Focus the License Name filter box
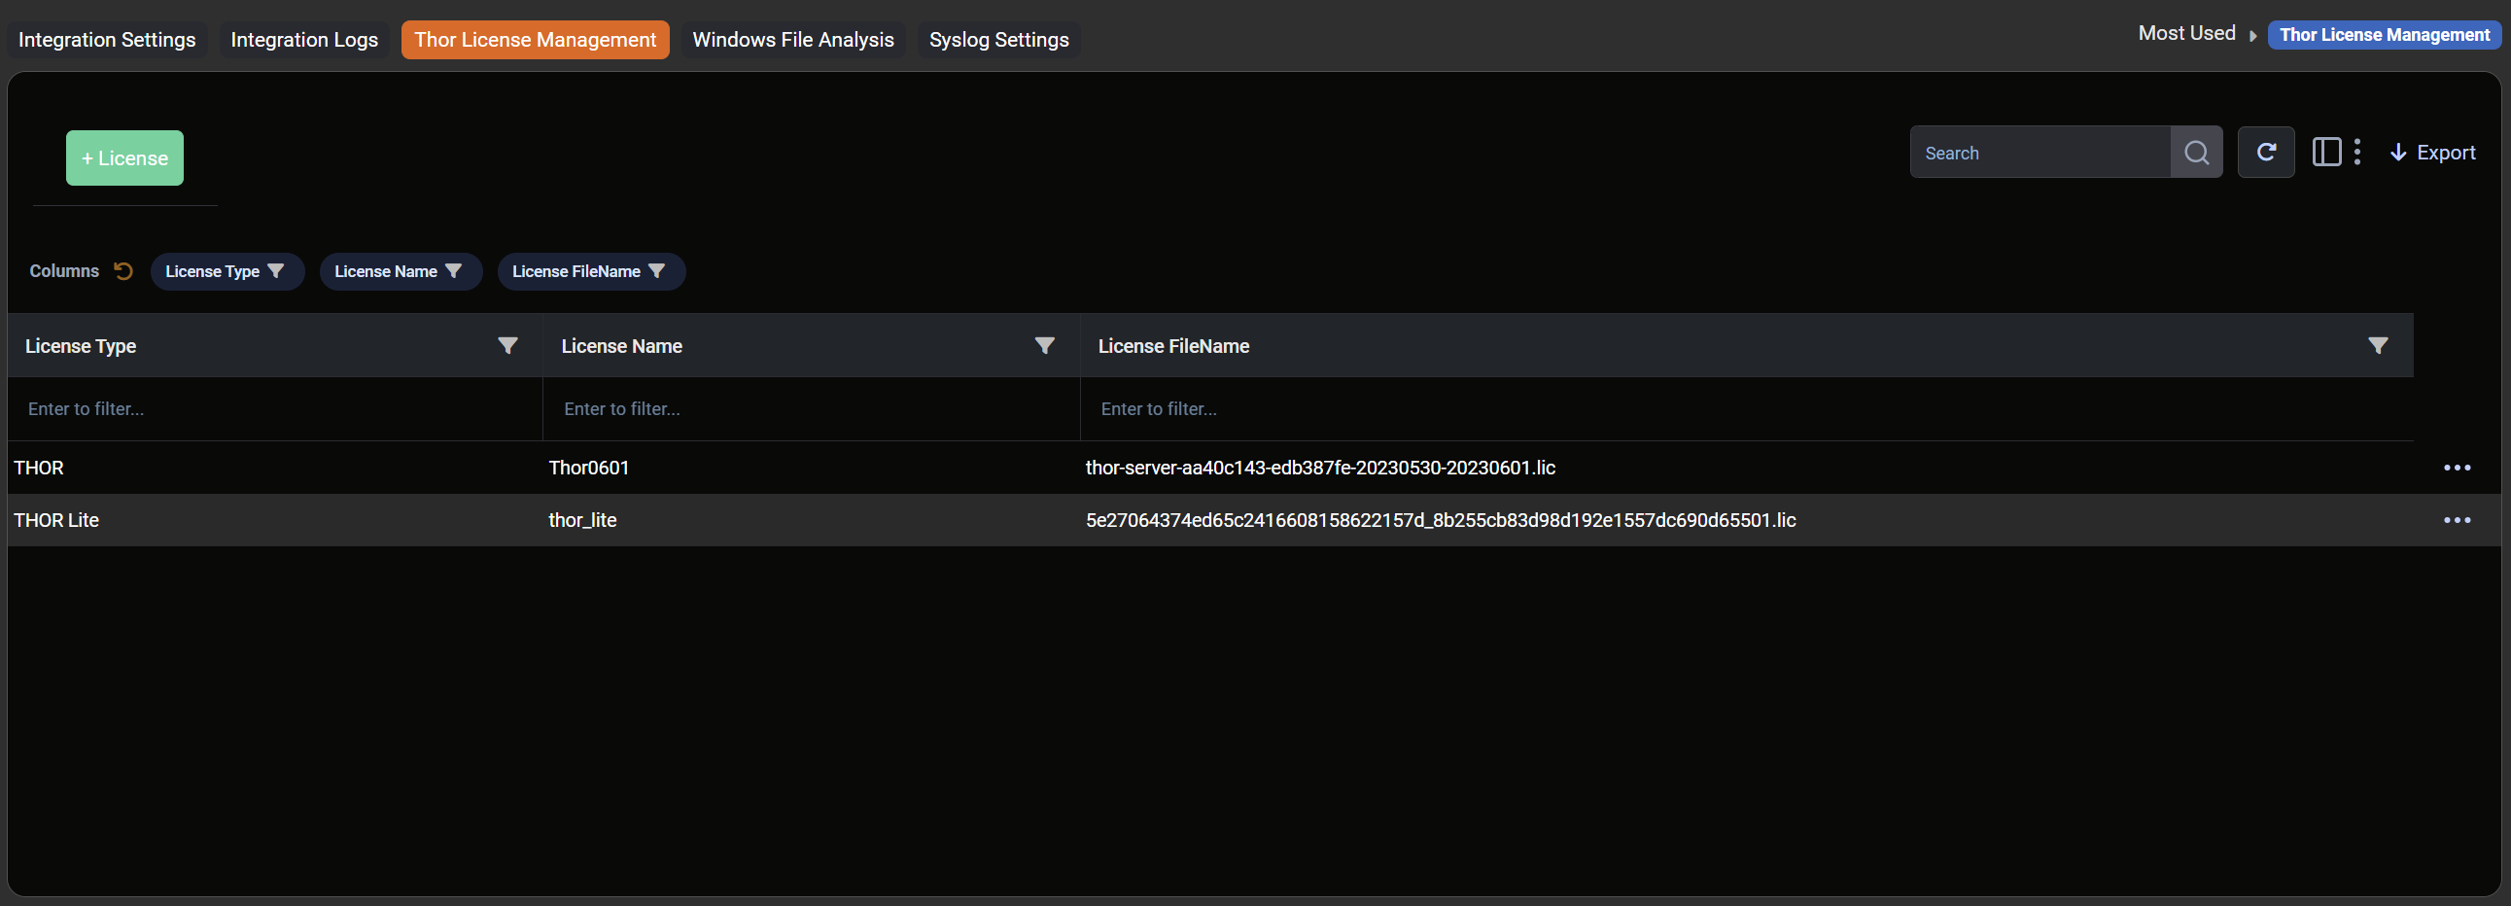 pyautogui.click(x=809, y=409)
